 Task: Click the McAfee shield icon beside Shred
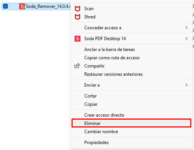pos(78,17)
